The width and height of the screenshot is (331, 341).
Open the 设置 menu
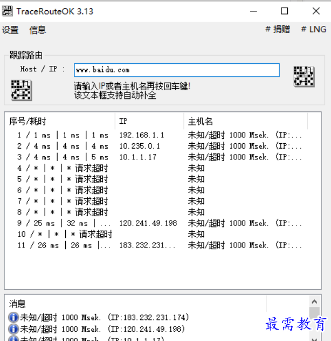10,30
